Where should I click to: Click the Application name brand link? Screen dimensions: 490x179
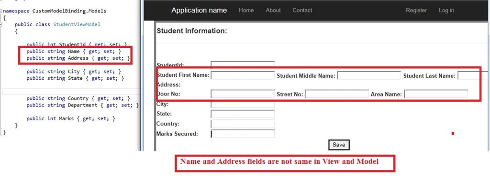pyautogui.click(x=199, y=11)
